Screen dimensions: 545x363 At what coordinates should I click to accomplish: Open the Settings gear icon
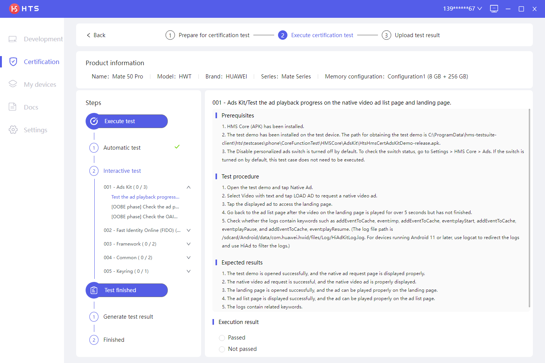click(13, 130)
